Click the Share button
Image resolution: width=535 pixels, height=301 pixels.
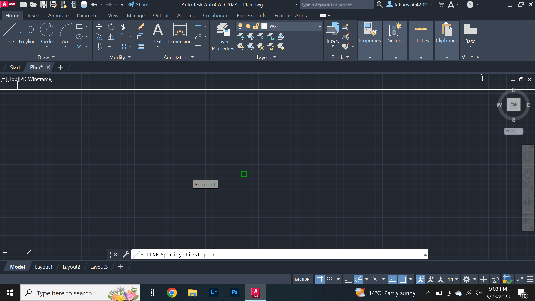click(138, 4)
